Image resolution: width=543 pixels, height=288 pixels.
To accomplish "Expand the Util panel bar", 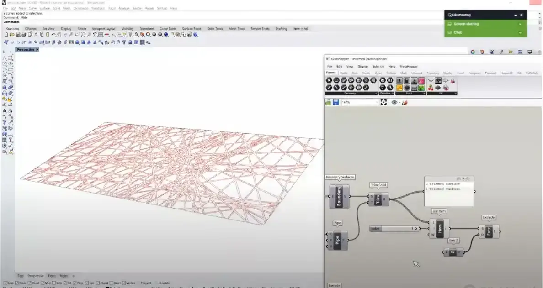I will pos(442,94).
